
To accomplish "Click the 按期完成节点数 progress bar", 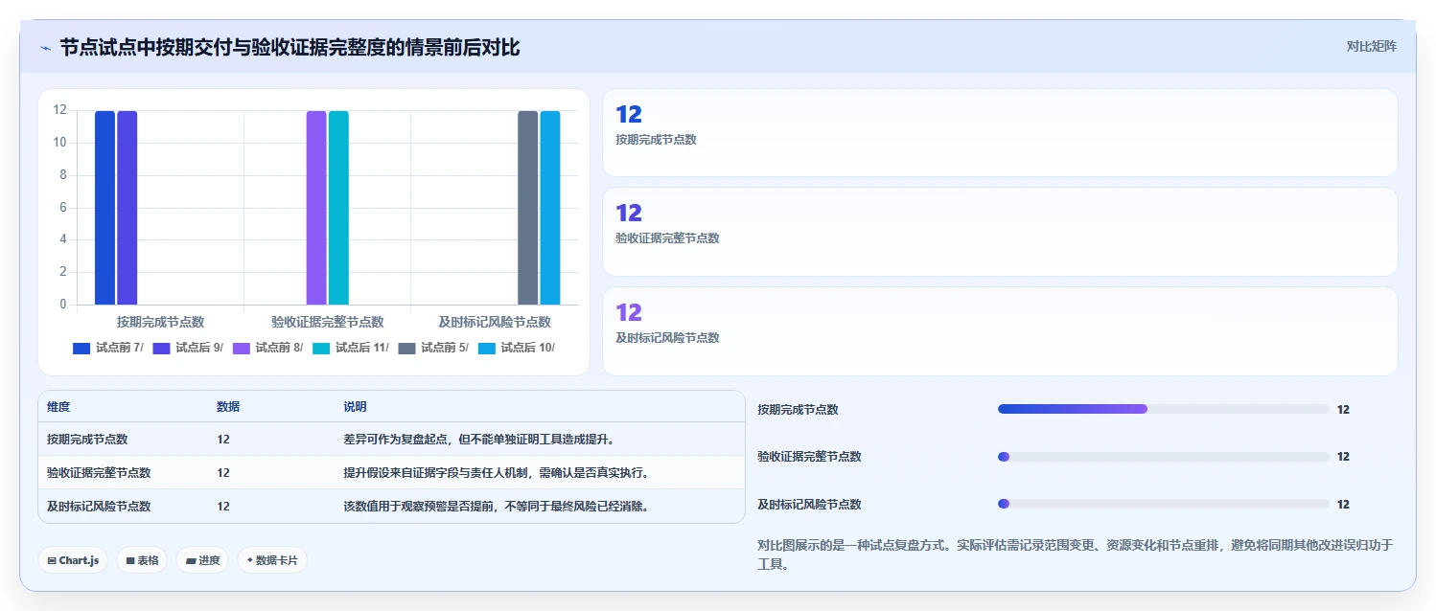I will (1164, 409).
